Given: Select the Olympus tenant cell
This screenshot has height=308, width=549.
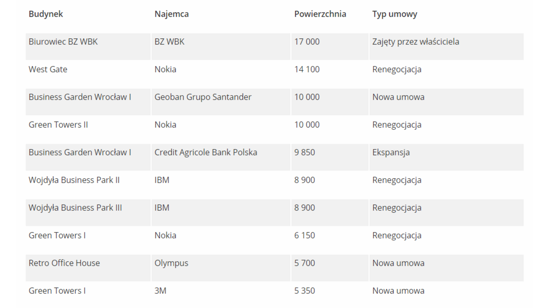Looking at the screenshot, I should [171, 263].
